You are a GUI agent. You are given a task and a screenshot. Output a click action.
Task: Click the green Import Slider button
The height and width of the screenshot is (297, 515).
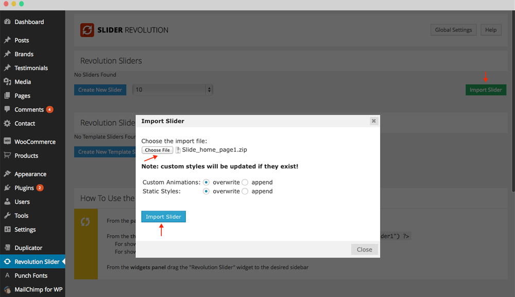(x=485, y=90)
